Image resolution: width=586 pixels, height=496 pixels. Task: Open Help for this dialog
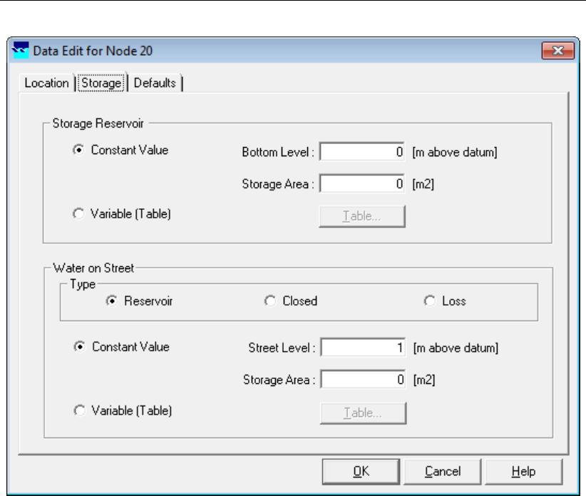click(523, 471)
